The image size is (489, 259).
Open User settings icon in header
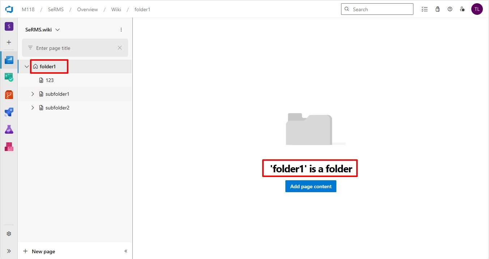[x=462, y=9]
